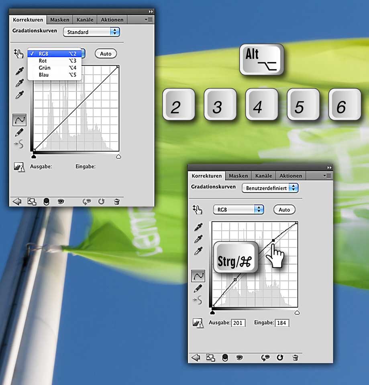Pick black point eyedropper in lower panel
Viewport: 369px width, 385px height.
pos(198,227)
